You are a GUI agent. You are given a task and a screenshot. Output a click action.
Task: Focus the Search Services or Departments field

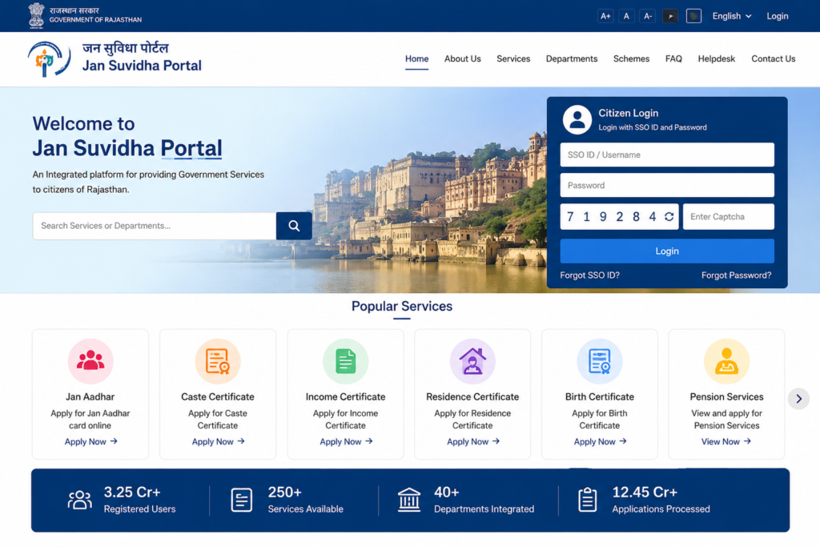(x=155, y=226)
